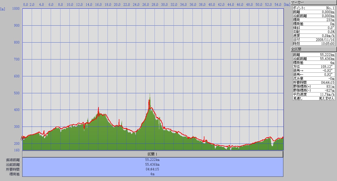Click the 標高差 4m cell in section table
Screen dimensions: 337x181
153,174
